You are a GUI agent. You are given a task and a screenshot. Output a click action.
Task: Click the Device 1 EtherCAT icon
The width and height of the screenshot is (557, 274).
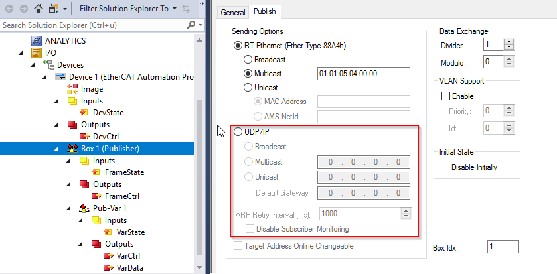pyautogui.click(x=60, y=77)
